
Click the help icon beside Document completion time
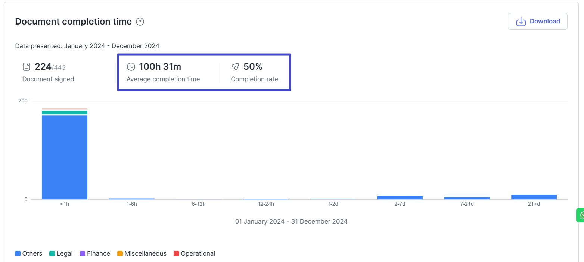point(140,22)
